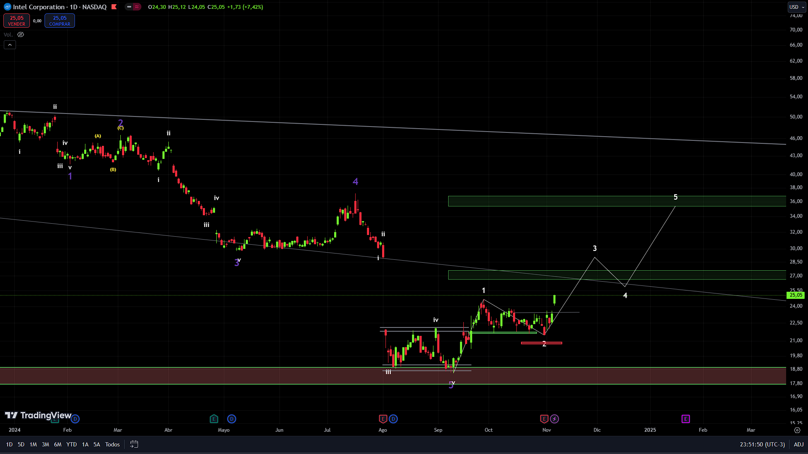This screenshot has height=454, width=808.
Task: Click the green 25,05 current price label
Action: [x=795, y=295]
